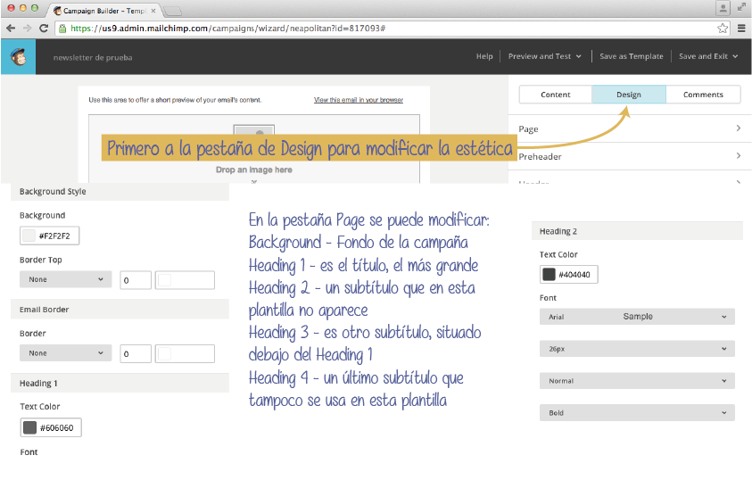
Task: Toggle fullscreen with the arrows icon
Action: click(x=741, y=7)
